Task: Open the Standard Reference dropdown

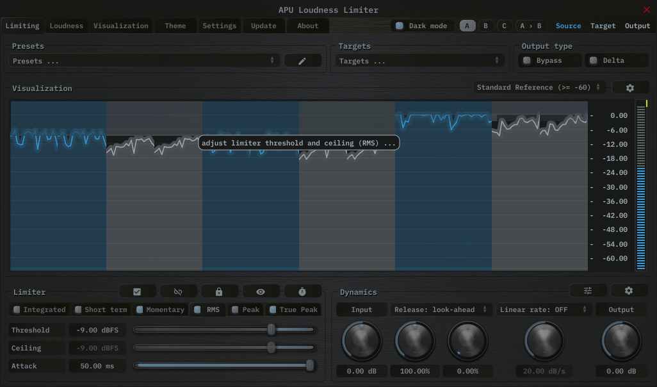Action: (x=539, y=87)
